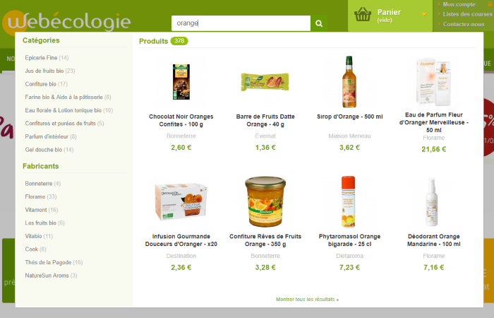Filter by Epicerie Fine category
The image size is (494, 318).
(47, 58)
